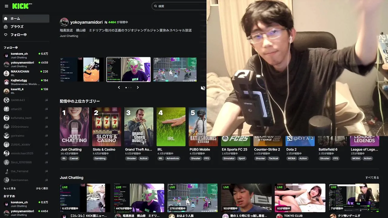Click League of Legends category title
The height and width of the screenshot is (218, 388).
point(364,150)
